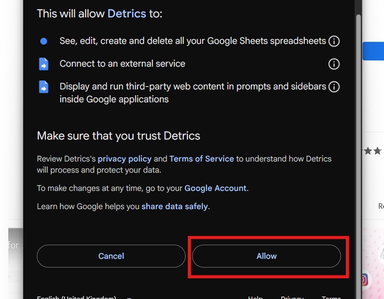Click info icon beside third-party web content permission
Image resolution: width=384 pixels, height=299 pixels.
[334, 87]
